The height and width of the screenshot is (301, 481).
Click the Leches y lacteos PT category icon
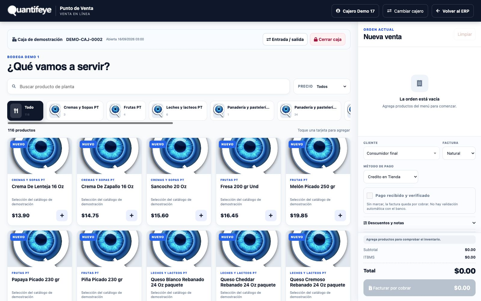tap(158, 110)
